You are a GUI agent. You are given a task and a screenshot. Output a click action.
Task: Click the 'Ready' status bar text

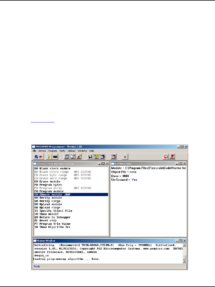[37, 266]
